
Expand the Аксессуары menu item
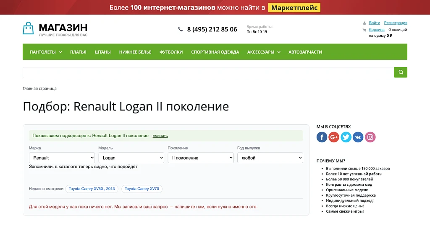tap(264, 52)
